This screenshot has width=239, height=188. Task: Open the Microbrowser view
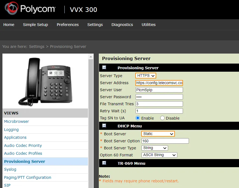pyautogui.click(x=17, y=121)
